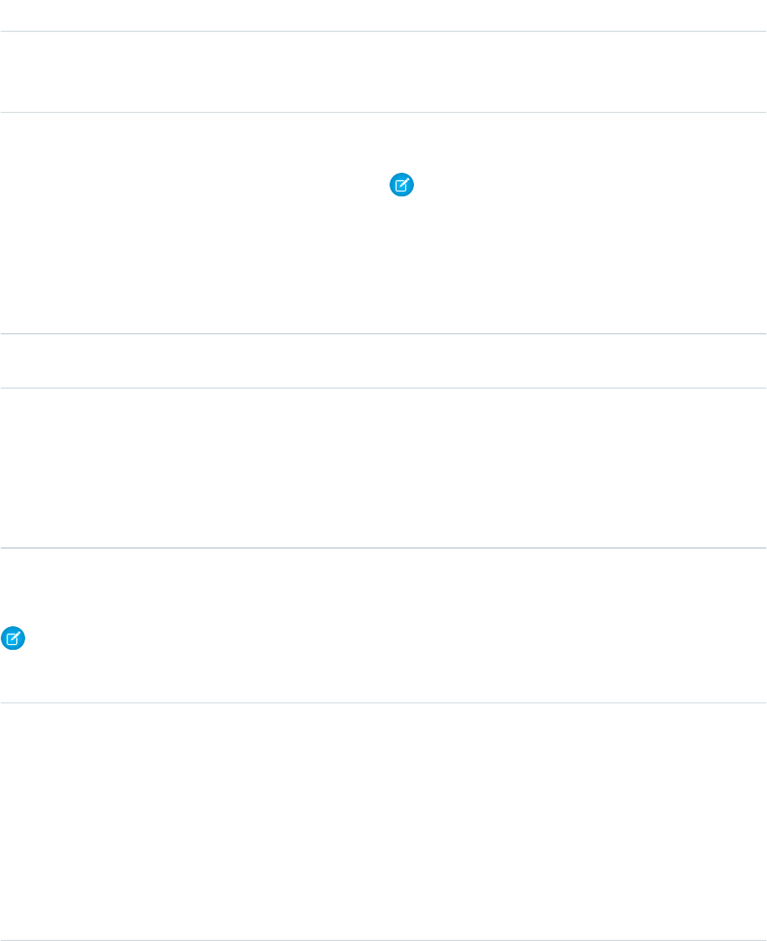Click the empty row between the two note-icon rows
This screenshot has height=941, width=767.
[x=383, y=467]
